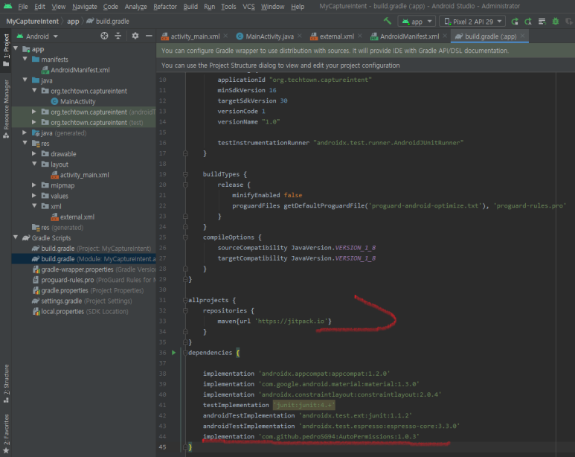The width and height of the screenshot is (575, 457).
Task: Click the Android Studio logo icon
Action: click(x=7, y=6)
